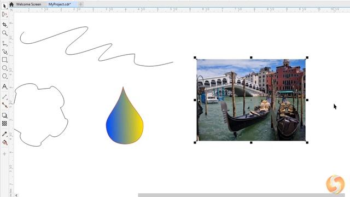The width and height of the screenshot is (350, 197).
Task: Select the Transparency checkerboard tool
Action: 4,124
